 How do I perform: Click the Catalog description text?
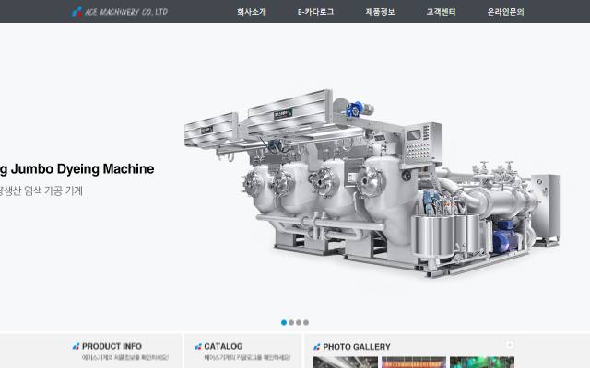point(247,357)
